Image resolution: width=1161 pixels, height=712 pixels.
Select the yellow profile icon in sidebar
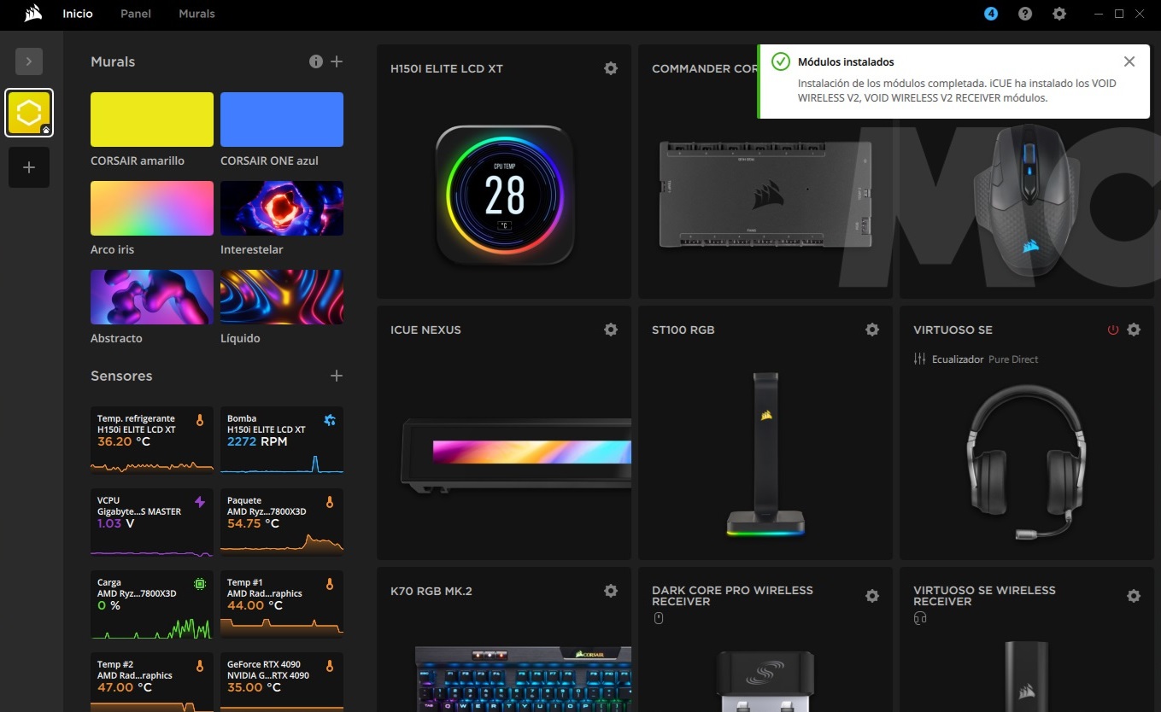(29, 113)
